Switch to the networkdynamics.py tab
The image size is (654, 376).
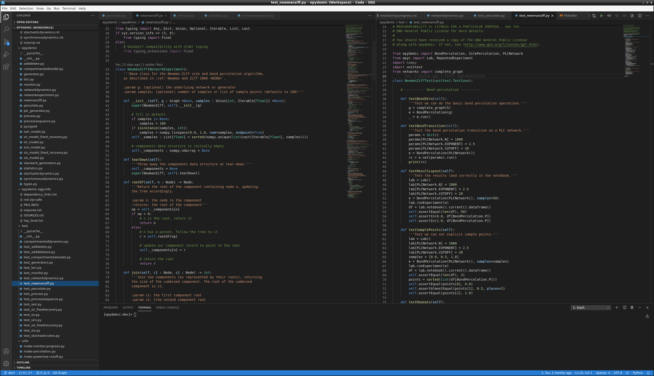[x=447, y=16]
